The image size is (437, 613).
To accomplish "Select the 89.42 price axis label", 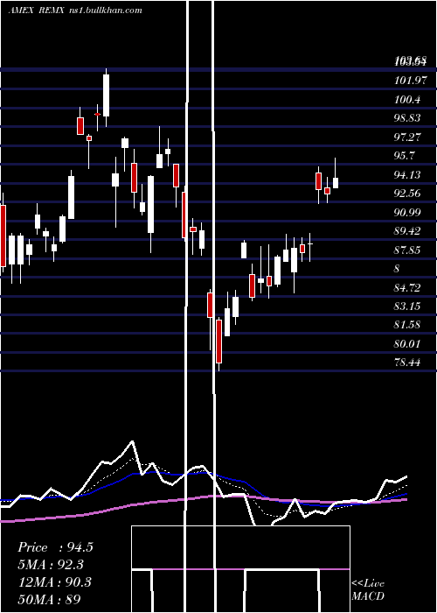I will point(408,231).
